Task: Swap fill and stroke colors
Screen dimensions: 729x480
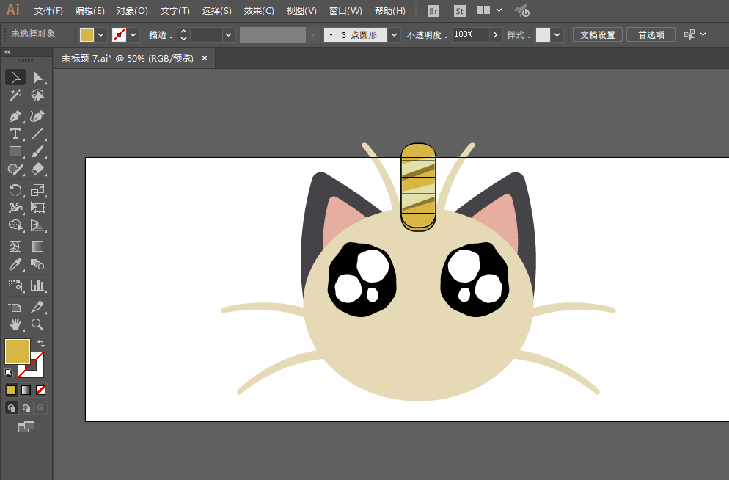Action: tap(41, 343)
